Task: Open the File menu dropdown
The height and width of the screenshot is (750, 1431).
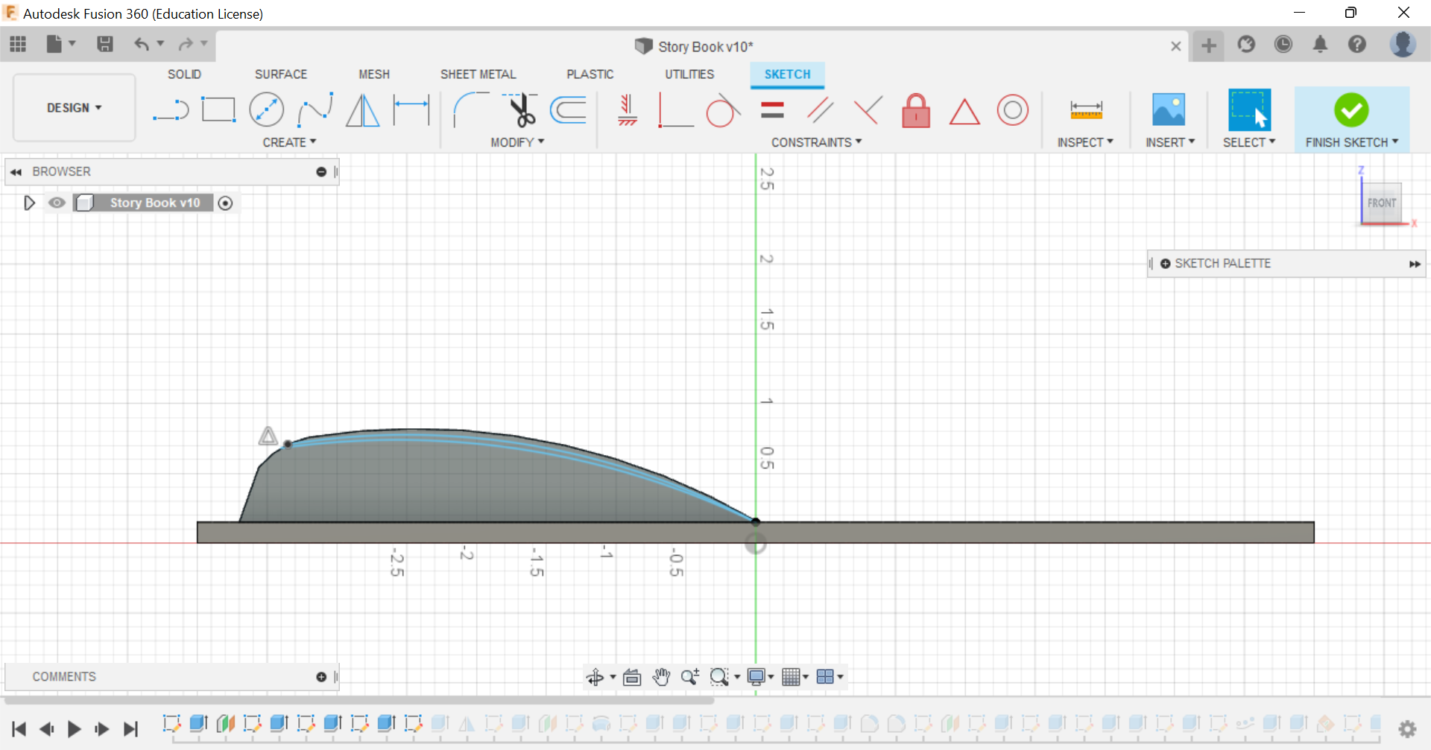Action: [x=61, y=45]
